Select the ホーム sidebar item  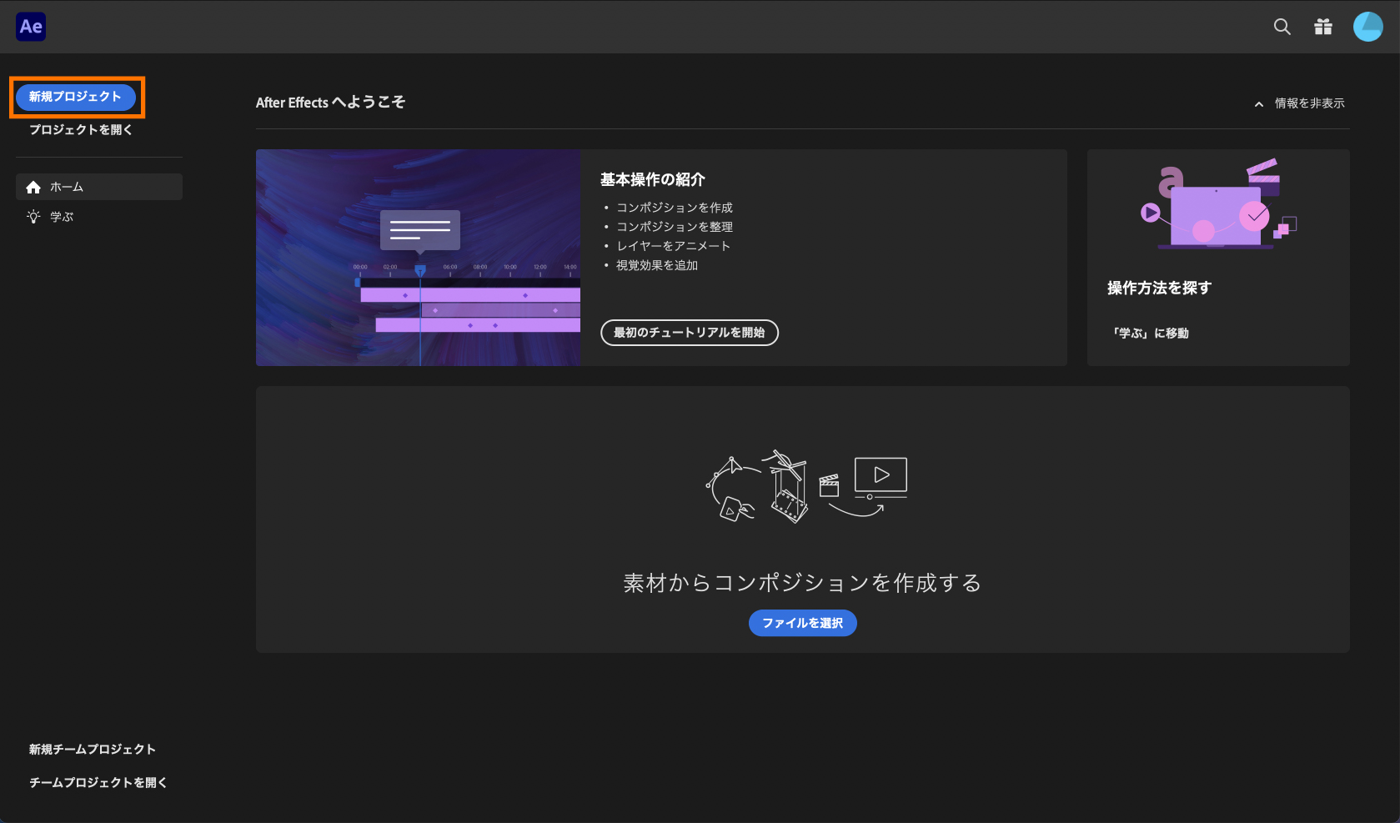pyautogui.click(x=99, y=187)
